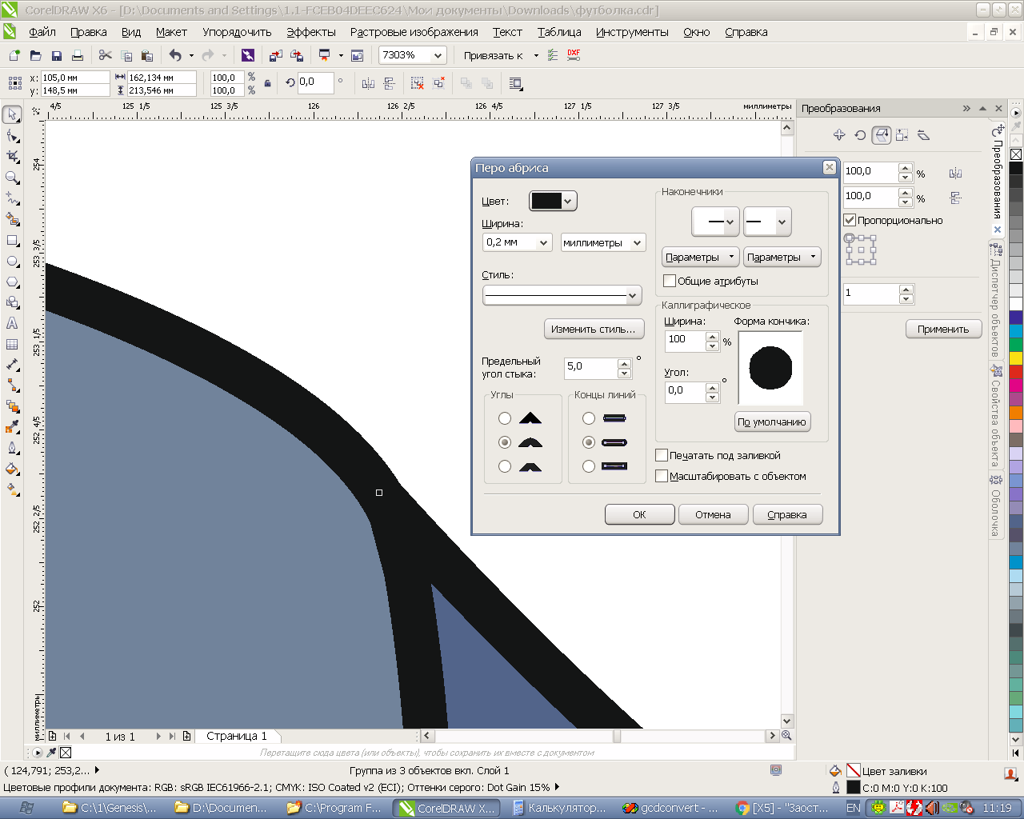Select the Shape edit tool
Screen dimensions: 1024x819
12,136
